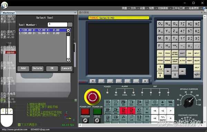Select EDIT mode key
The image size is (207, 132).
pos(116,103)
